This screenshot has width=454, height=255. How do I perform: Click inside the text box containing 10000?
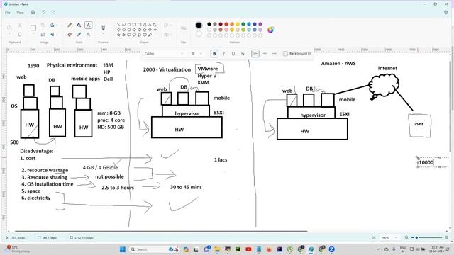[x=433, y=162]
